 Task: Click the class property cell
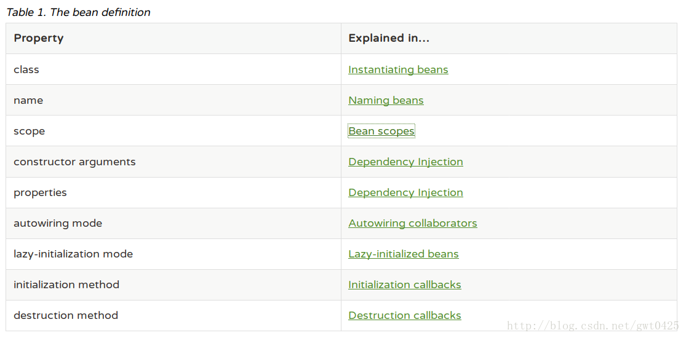[173, 69]
